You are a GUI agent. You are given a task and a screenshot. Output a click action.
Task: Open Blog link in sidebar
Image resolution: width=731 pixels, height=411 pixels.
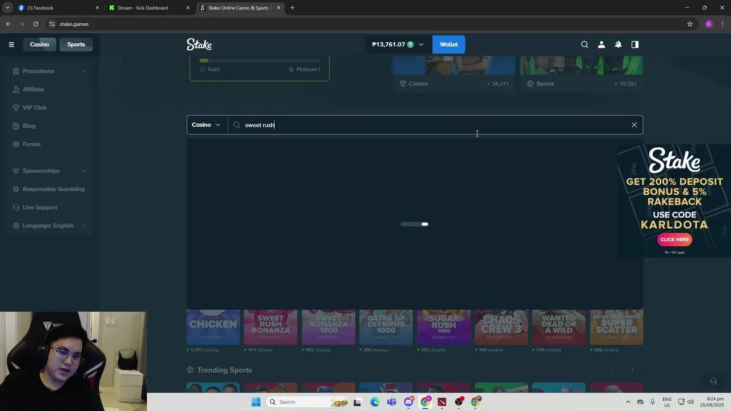tap(29, 126)
